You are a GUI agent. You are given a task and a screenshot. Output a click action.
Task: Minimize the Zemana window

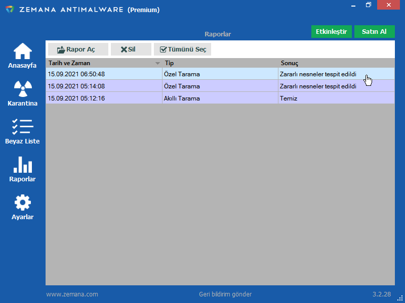click(x=353, y=5)
